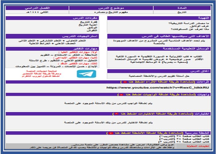216x154 pixels.
Task: Click 'لمشاهدة طريقة اضافة الأنشطة اضغط هنا' link
Action: [145, 133]
